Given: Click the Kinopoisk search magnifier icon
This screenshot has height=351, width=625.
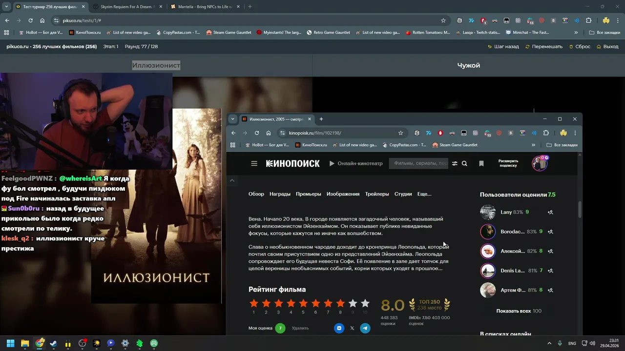Looking at the screenshot, I should tap(464, 164).
